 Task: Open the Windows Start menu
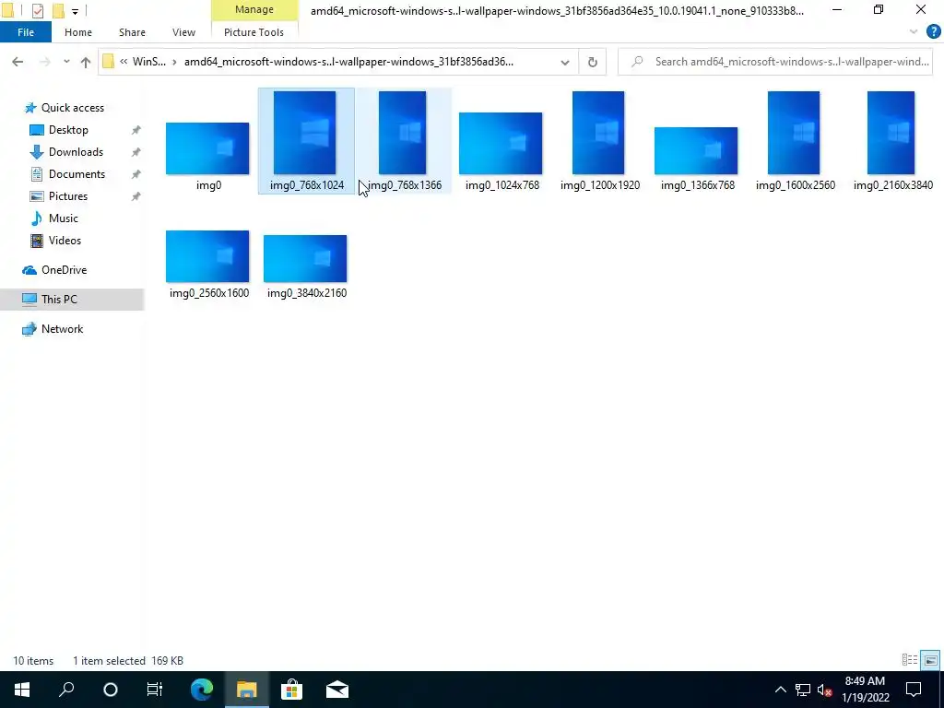pos(22,690)
